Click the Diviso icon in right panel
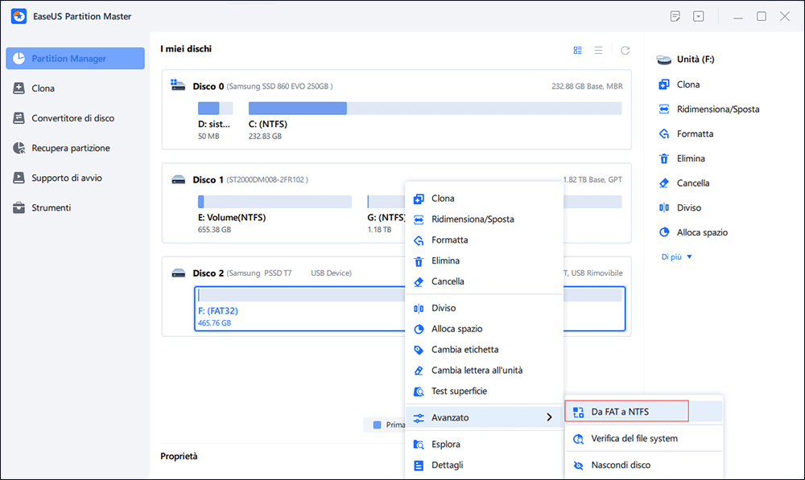Image resolution: width=805 pixels, height=480 pixels. (664, 207)
